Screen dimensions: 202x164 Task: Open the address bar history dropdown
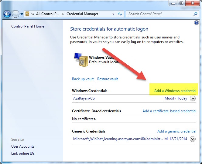113,14
